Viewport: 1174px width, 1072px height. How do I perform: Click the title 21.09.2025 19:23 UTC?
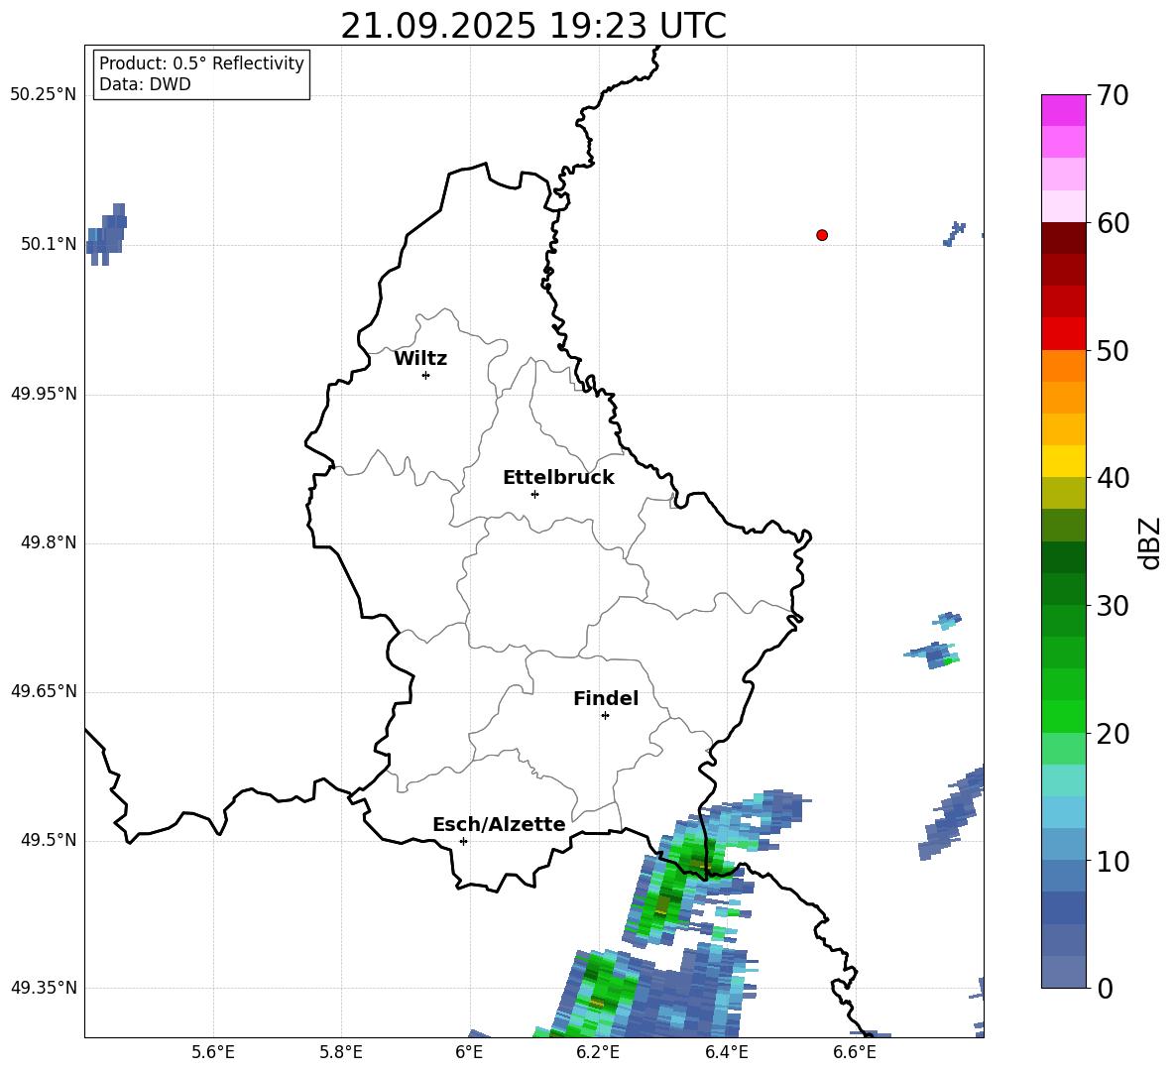533,26
